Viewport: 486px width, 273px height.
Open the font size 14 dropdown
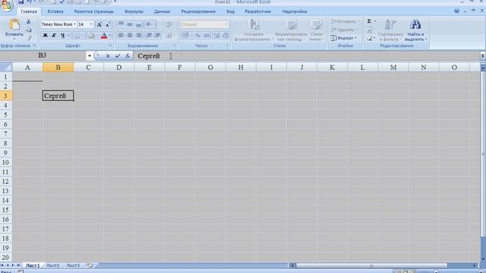point(91,24)
